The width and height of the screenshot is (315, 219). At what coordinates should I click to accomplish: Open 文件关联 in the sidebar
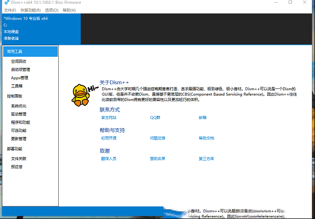(x=19, y=159)
